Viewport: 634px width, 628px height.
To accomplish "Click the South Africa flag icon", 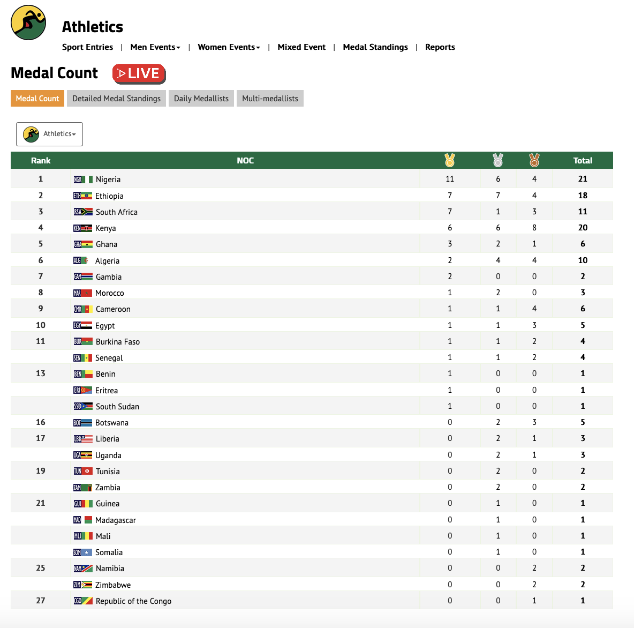I will click(83, 212).
